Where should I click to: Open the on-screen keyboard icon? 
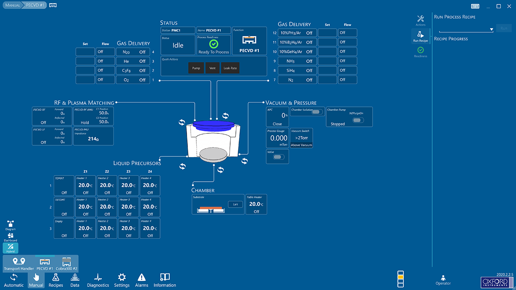point(475,6)
